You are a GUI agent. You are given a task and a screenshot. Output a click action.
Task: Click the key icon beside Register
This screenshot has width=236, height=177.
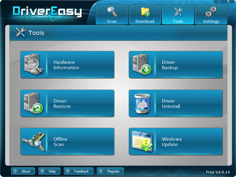coord(101,171)
